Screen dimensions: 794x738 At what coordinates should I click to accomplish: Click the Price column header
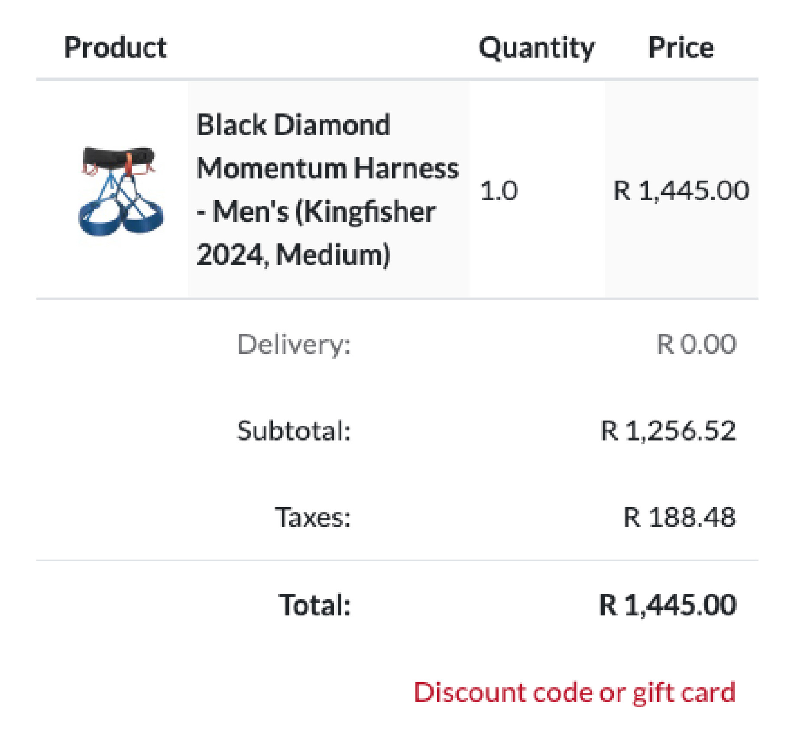tap(681, 47)
